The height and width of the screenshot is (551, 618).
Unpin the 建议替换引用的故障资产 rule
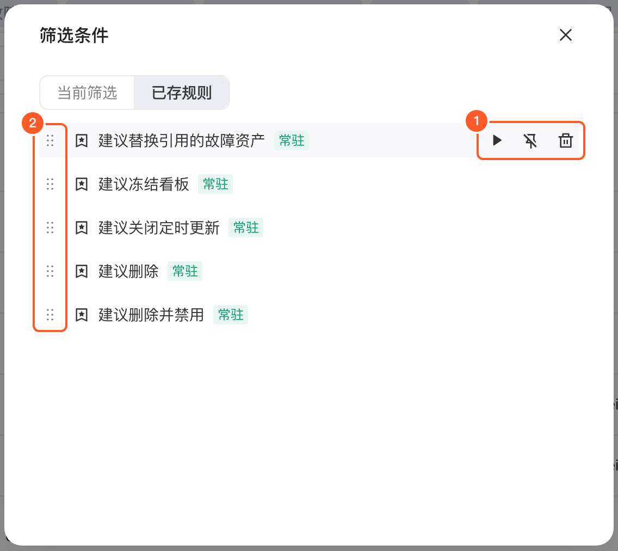tap(530, 140)
